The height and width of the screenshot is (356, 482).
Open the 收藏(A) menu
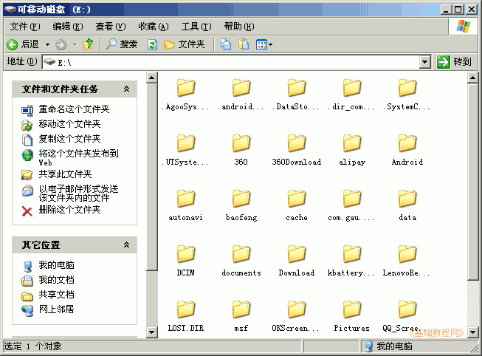(x=153, y=27)
